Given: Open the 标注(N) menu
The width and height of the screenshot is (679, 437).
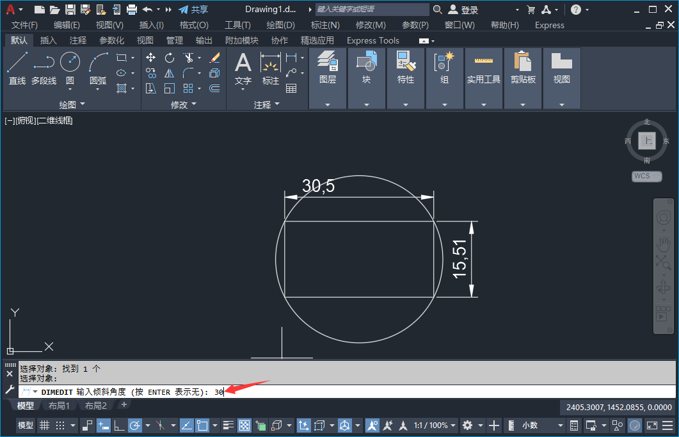Looking at the screenshot, I should pyautogui.click(x=324, y=25).
